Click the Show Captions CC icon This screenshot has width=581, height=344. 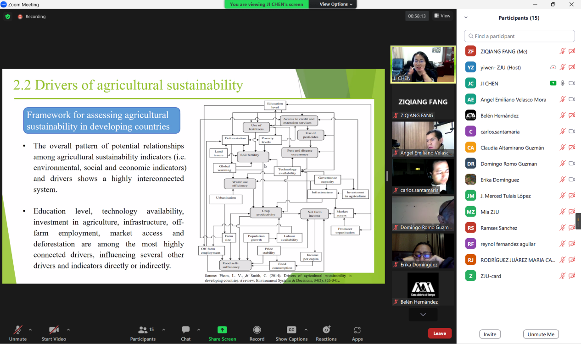coord(291,330)
